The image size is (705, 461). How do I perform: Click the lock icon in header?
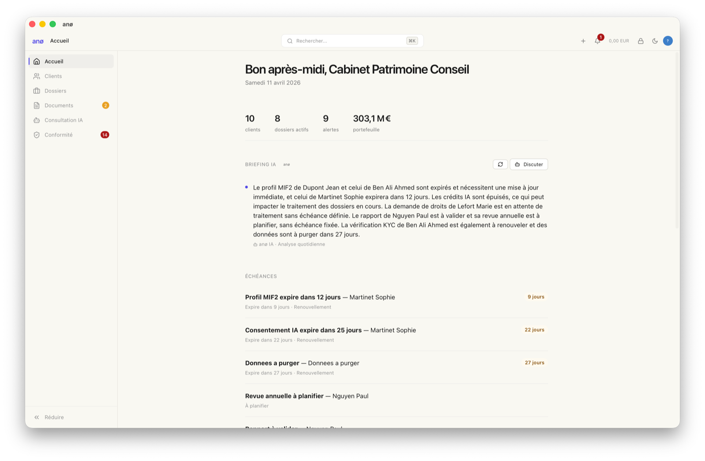coord(641,41)
